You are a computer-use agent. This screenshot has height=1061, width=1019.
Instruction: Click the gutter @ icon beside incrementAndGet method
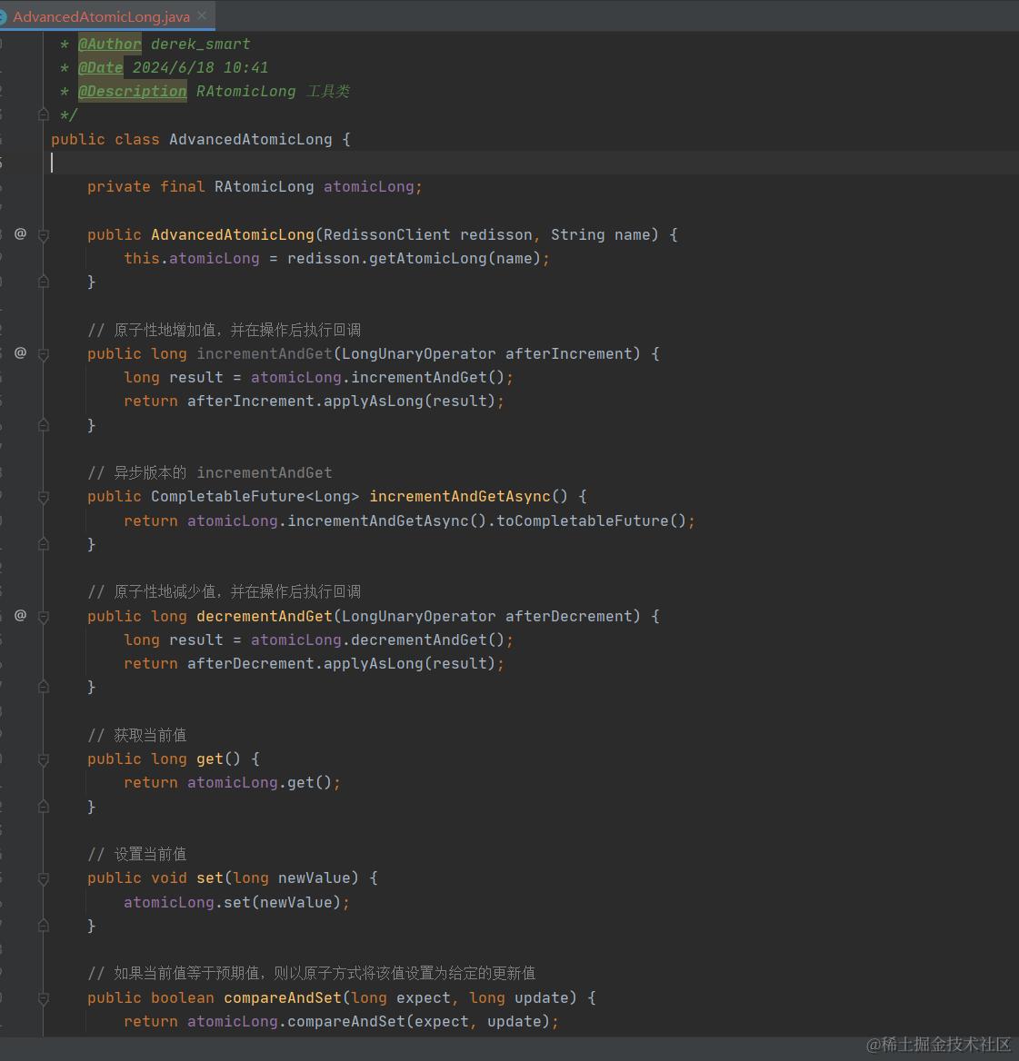point(20,353)
